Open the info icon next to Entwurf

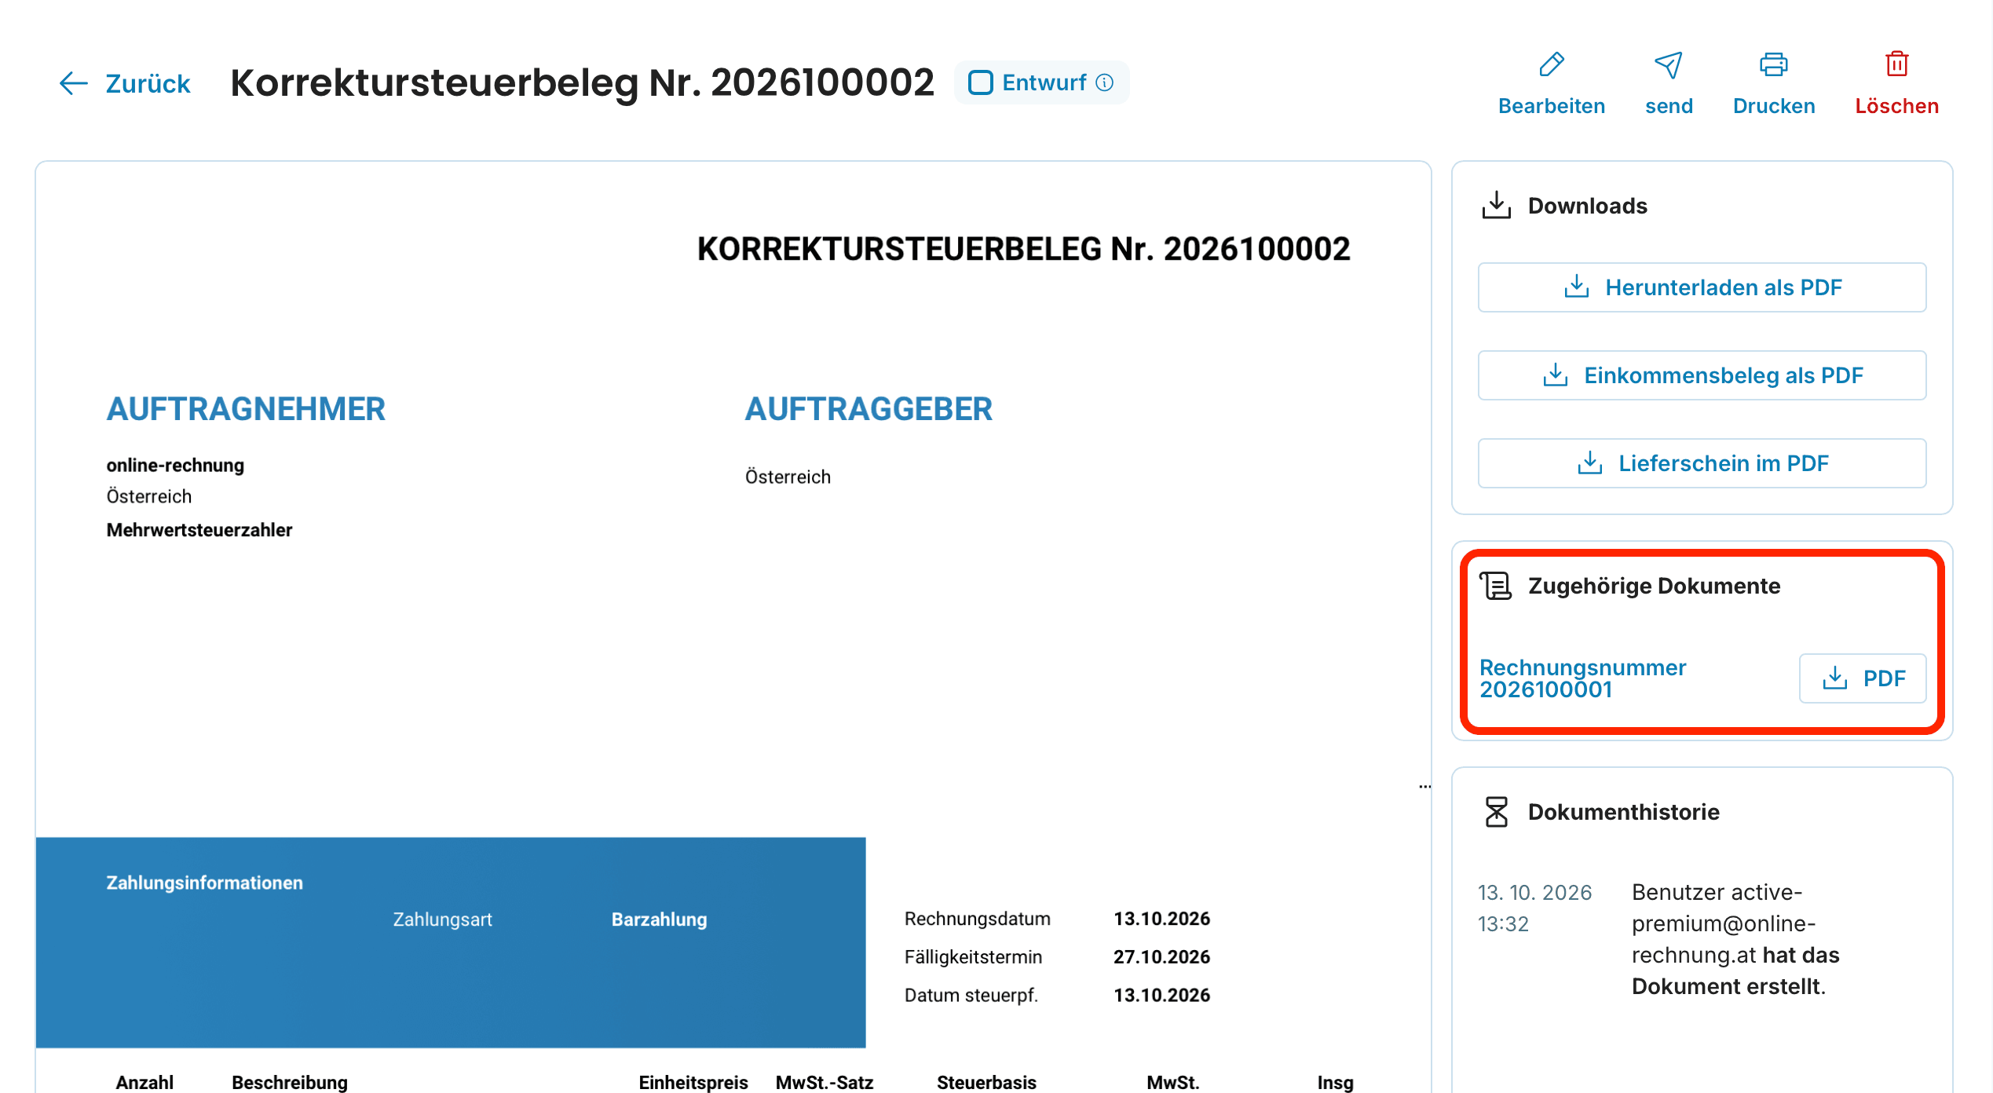click(1105, 82)
